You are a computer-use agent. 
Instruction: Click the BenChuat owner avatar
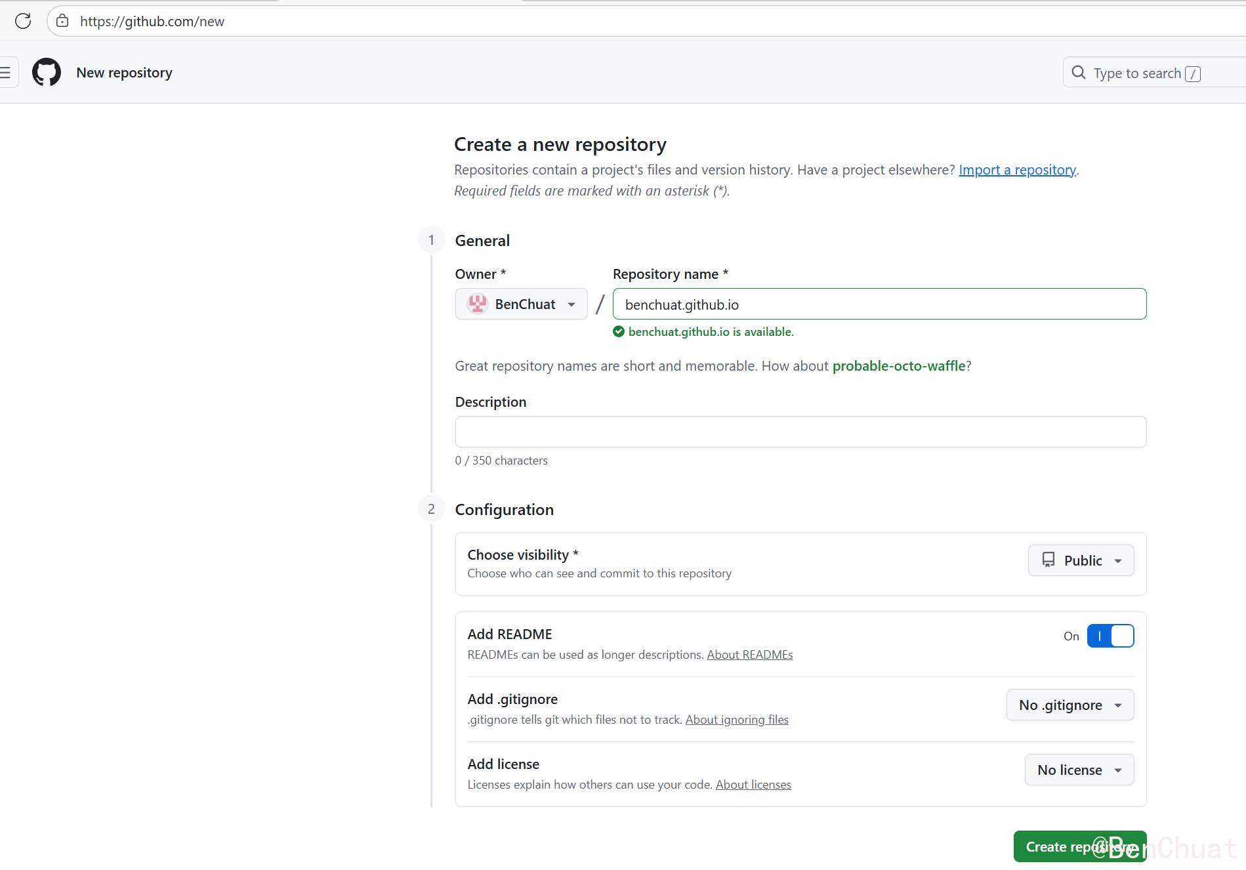(x=477, y=304)
